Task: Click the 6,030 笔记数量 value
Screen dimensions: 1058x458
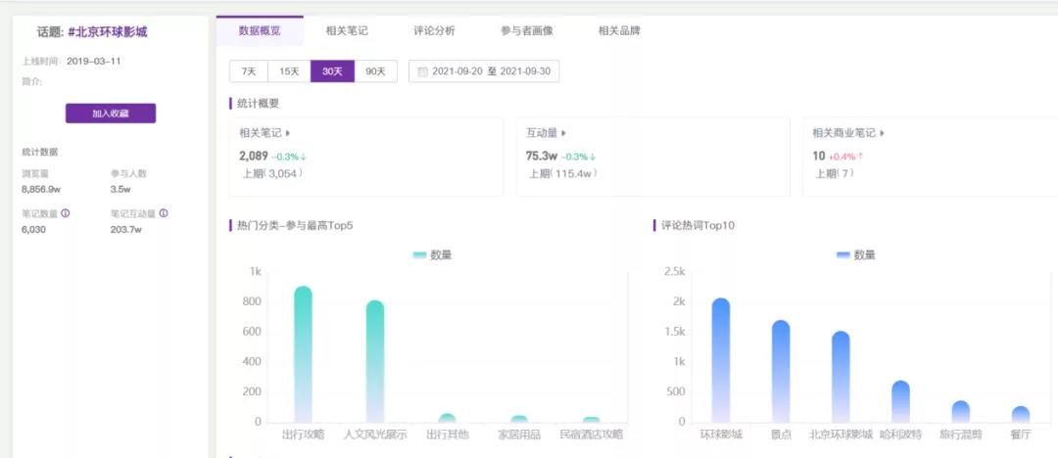Action: click(33, 229)
